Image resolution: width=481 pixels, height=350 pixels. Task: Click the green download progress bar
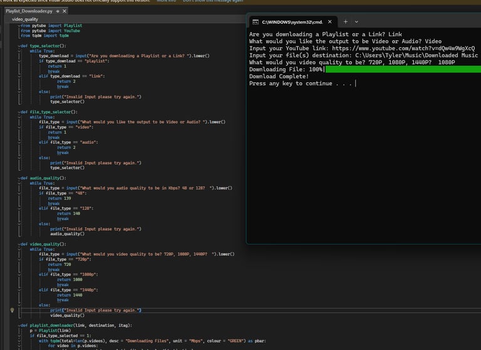401,69
